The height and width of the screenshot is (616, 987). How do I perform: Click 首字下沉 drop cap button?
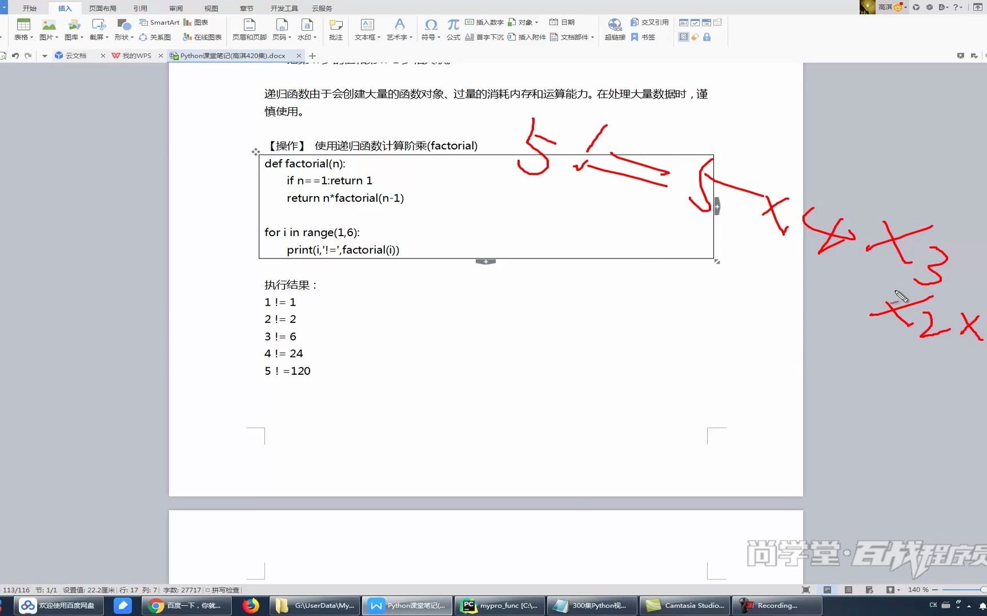(484, 37)
